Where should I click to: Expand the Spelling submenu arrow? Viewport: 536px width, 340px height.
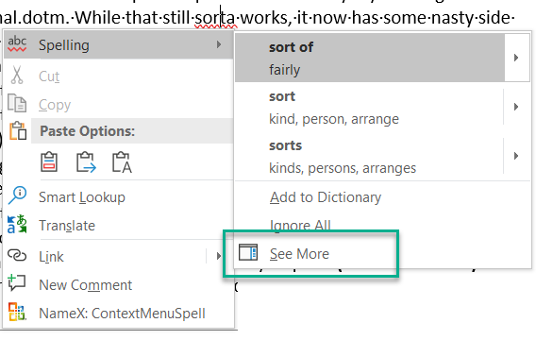tap(219, 44)
